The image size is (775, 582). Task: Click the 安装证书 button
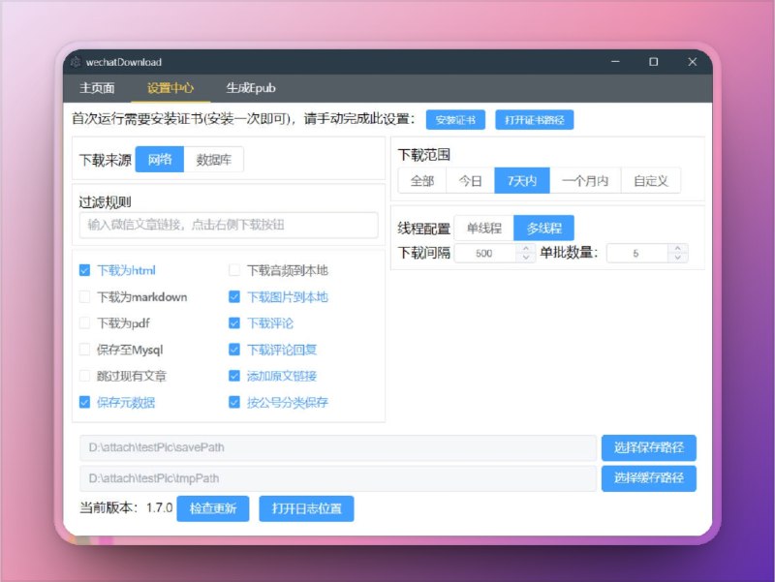click(456, 120)
